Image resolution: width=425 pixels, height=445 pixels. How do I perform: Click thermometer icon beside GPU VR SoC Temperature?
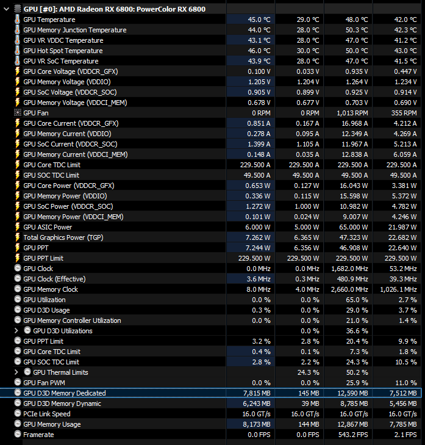18,61
